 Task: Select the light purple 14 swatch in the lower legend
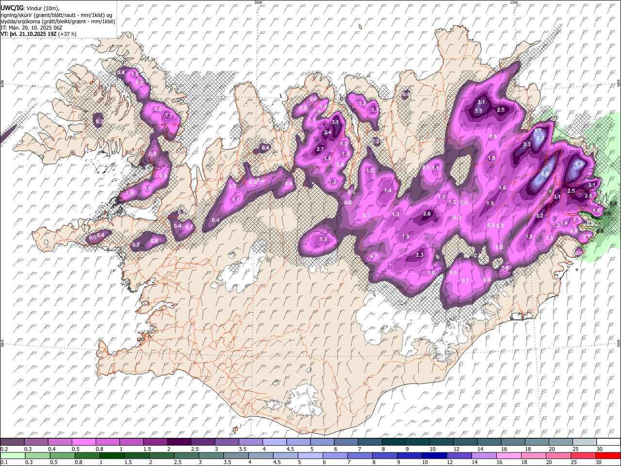point(485,456)
